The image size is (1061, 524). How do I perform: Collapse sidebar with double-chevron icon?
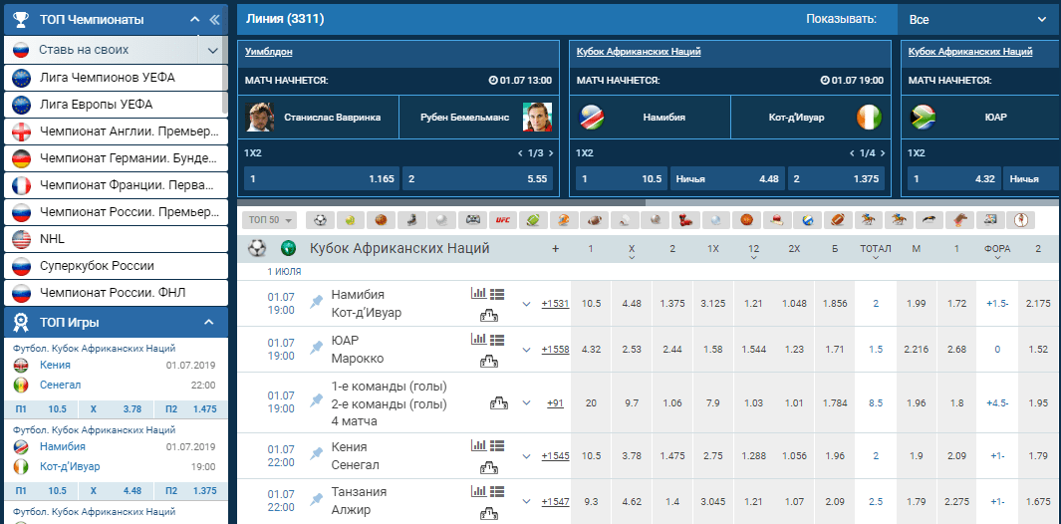click(x=215, y=20)
